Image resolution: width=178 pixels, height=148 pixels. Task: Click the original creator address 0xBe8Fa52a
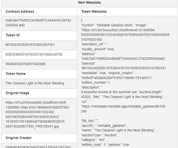click(38, 147)
